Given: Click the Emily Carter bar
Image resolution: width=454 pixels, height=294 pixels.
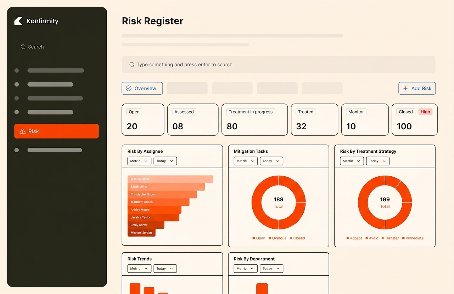Looking at the screenshot, I should (x=146, y=225).
